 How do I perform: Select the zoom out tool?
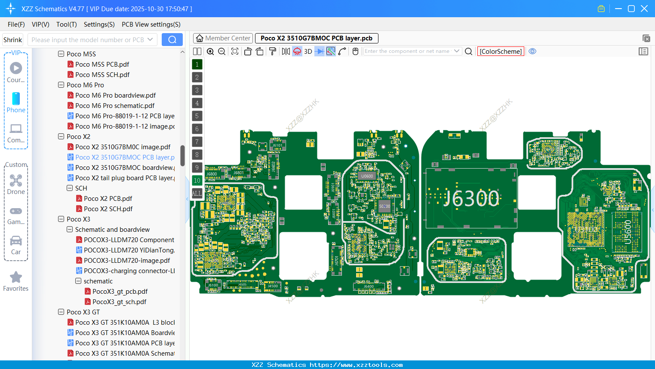(x=221, y=51)
